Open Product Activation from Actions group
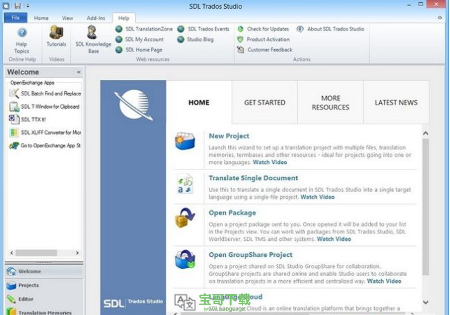This screenshot has height=315, width=450. tap(268, 39)
